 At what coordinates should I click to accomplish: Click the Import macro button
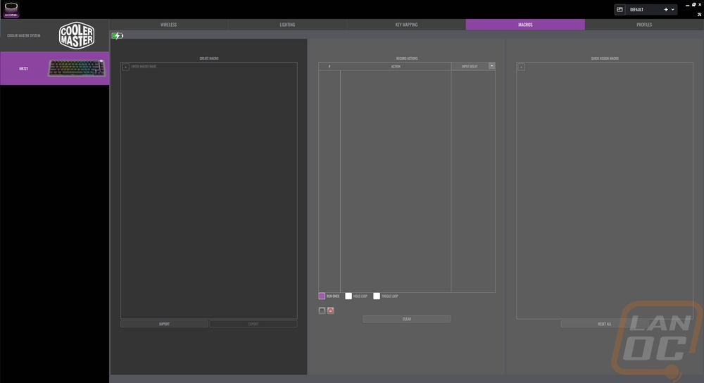click(x=164, y=324)
